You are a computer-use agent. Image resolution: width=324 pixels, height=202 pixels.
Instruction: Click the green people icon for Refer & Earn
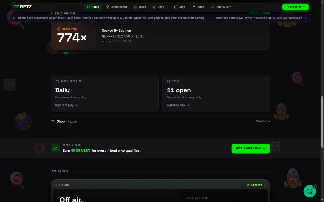[55, 149]
